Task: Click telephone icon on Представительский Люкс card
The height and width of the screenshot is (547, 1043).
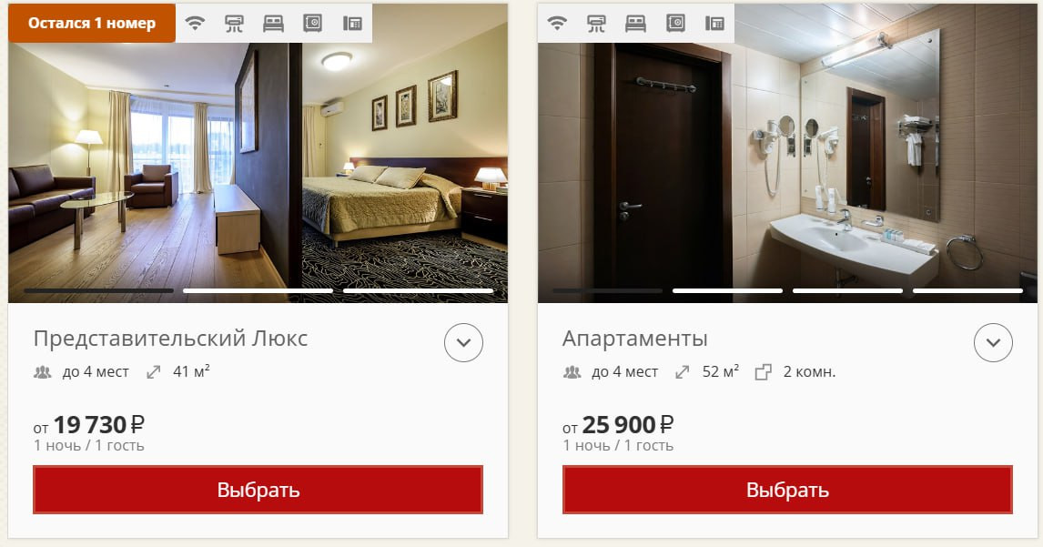Action: click(x=352, y=24)
